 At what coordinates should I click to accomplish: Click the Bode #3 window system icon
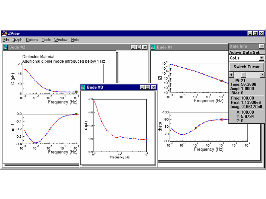coord(83,87)
